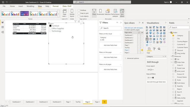The image size is (190, 107).
Task: Open the Bookmarks pane
Action: coord(100,12)
